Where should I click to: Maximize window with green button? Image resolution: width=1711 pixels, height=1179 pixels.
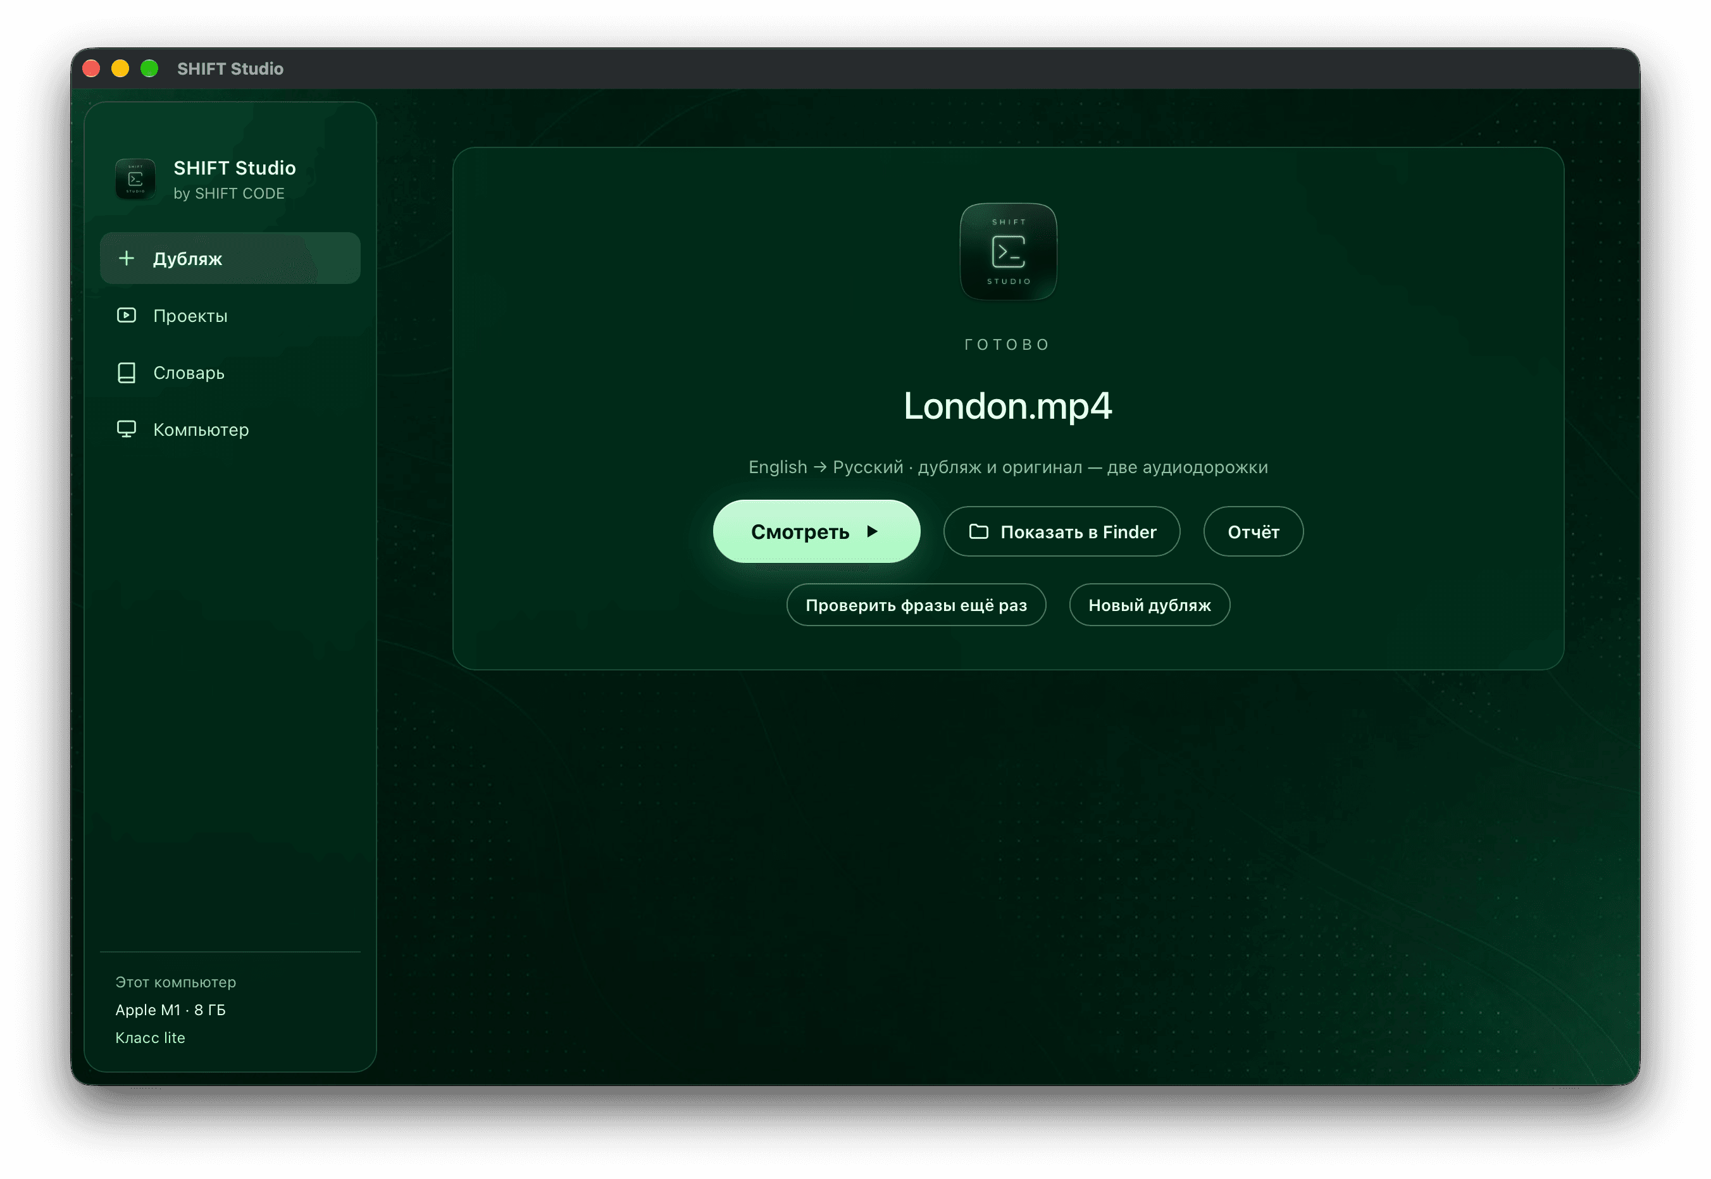pyautogui.click(x=149, y=69)
